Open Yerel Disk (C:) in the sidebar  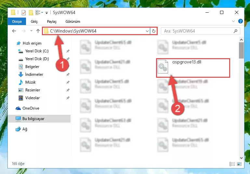[x=37, y=51]
